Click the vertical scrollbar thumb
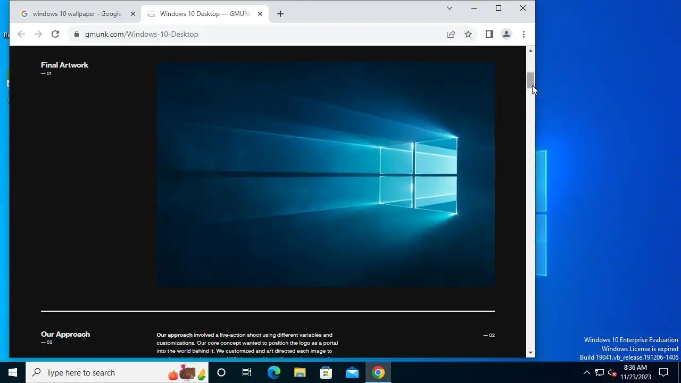 click(x=530, y=80)
